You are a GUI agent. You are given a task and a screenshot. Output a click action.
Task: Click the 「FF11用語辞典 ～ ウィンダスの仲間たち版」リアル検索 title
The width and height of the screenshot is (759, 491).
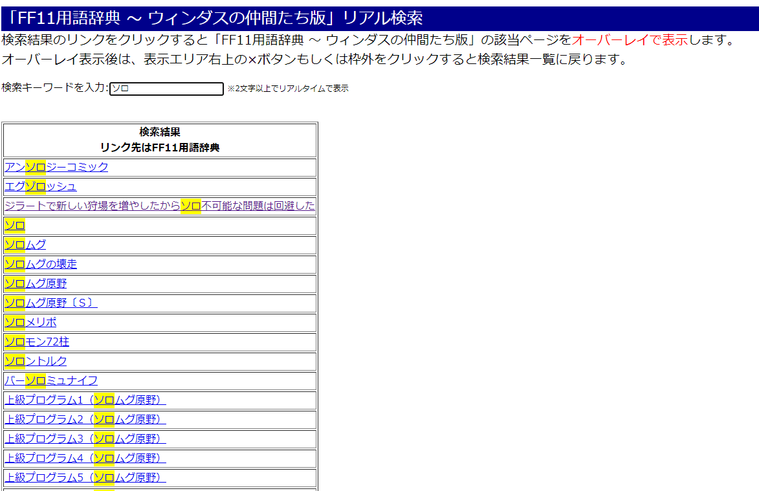click(x=213, y=18)
